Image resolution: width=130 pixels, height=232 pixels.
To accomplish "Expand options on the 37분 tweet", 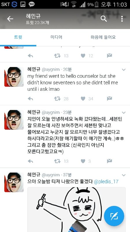I will [124, 175].
